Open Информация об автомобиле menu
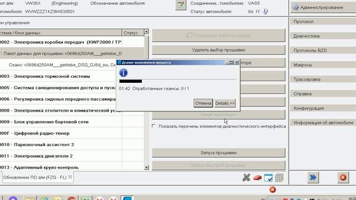 point(323,123)
